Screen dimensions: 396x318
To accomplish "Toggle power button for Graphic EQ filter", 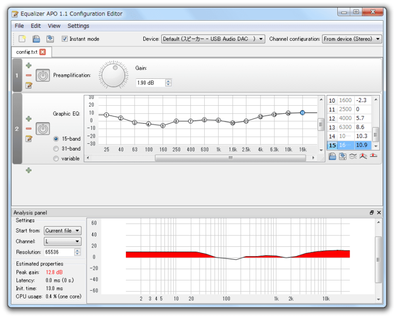I will [x=43, y=128].
